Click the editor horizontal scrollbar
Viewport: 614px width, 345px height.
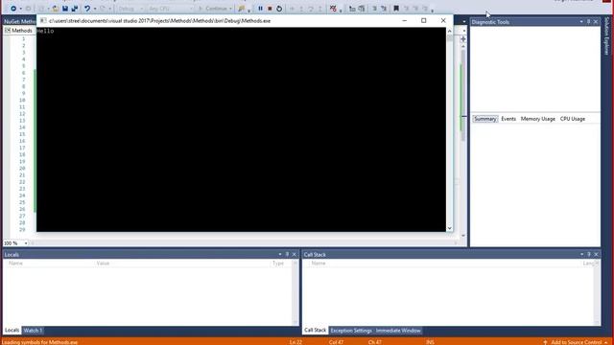(245, 243)
